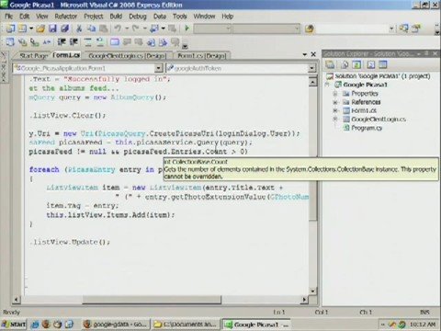Toggle the Solution Explorer auto-hide pin
The width and height of the screenshot is (441, 331).
(426, 53)
